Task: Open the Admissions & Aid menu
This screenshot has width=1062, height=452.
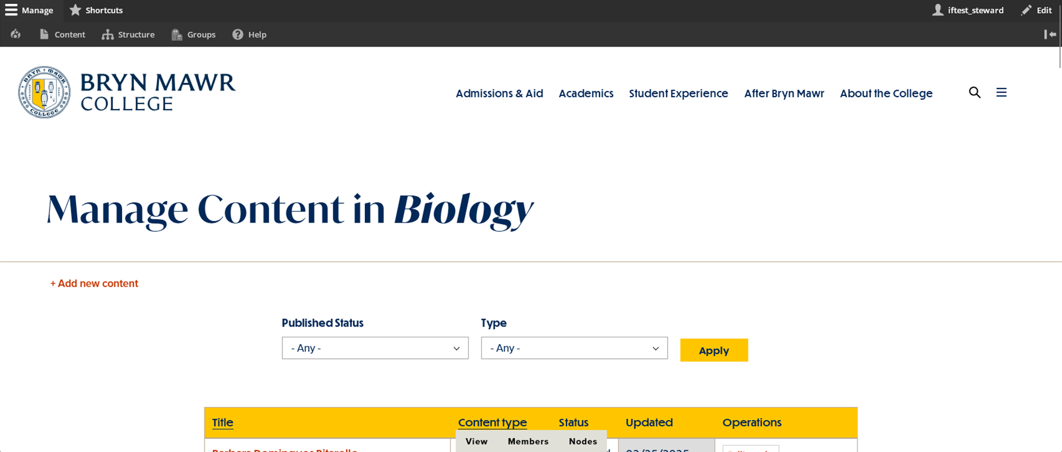Action: coord(499,93)
